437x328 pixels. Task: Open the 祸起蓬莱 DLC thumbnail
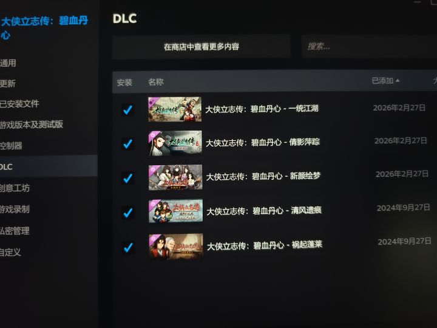point(176,246)
